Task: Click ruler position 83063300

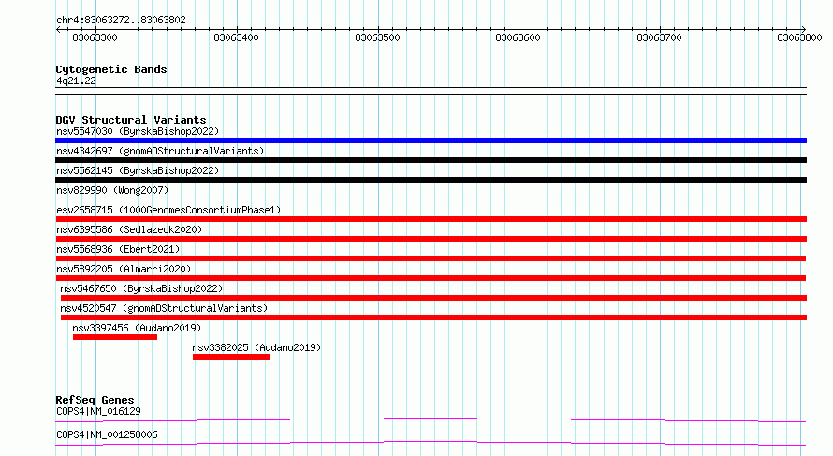Action: (95, 37)
